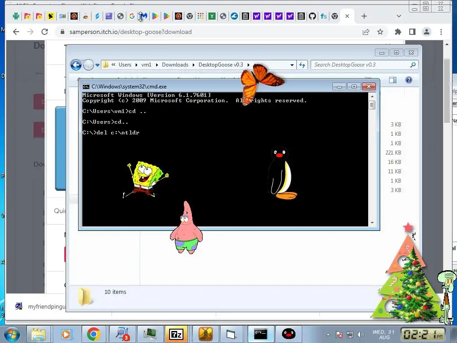
Task: Click Explorer's forward arrow button
Action: [x=88, y=65]
